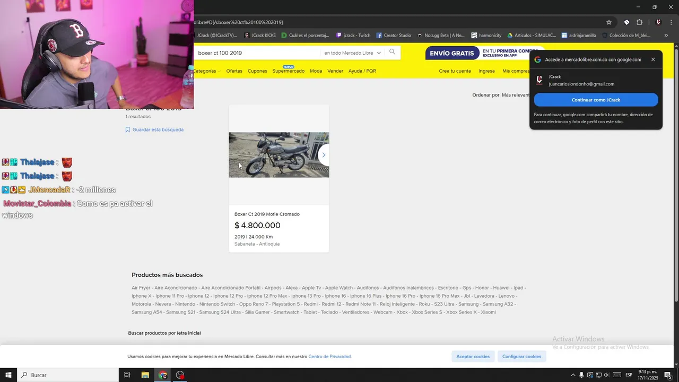Open the Vender page
The width and height of the screenshot is (679, 382).
335,71
